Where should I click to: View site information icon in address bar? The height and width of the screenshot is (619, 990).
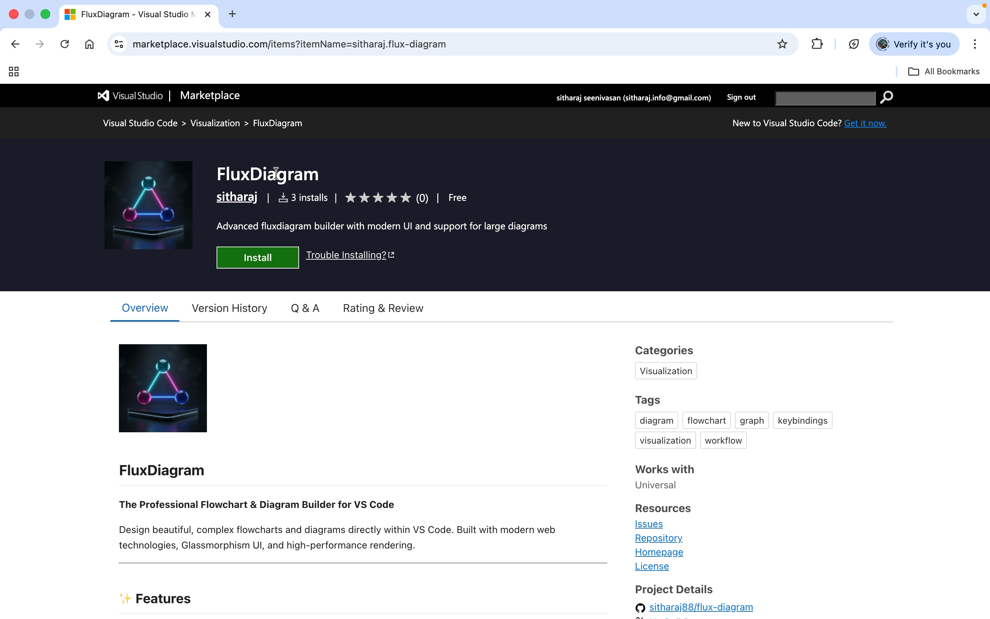(119, 44)
